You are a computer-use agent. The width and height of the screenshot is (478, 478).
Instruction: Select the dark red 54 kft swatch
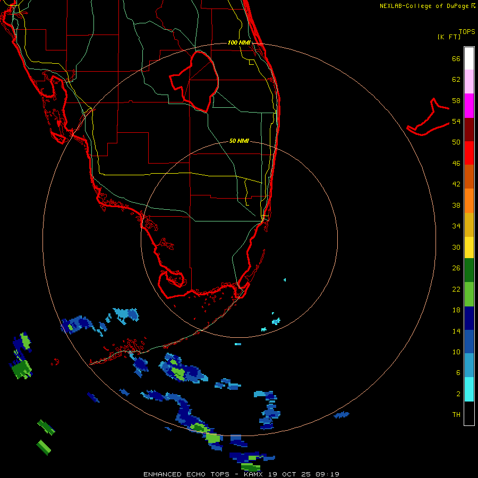[469, 130]
